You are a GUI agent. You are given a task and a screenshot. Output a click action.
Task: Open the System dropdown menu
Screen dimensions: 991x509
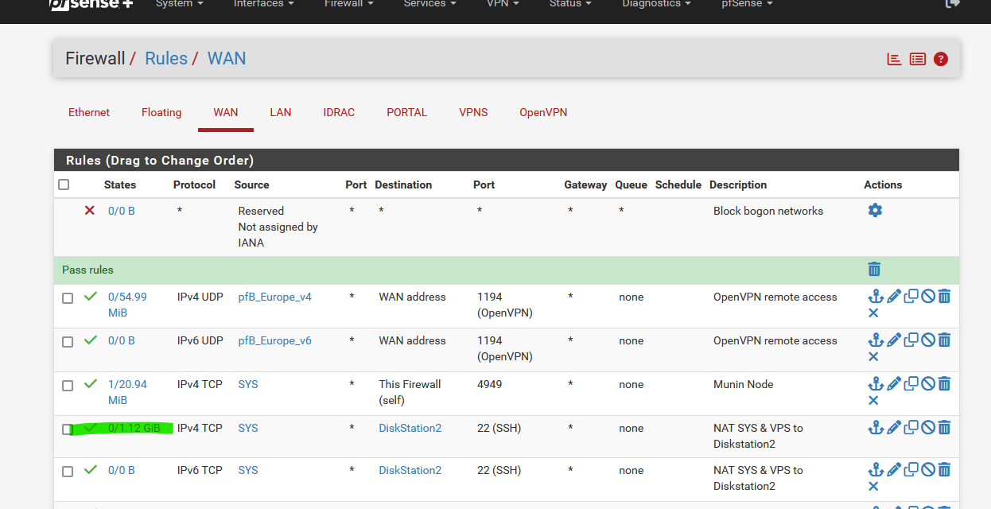pos(179,4)
